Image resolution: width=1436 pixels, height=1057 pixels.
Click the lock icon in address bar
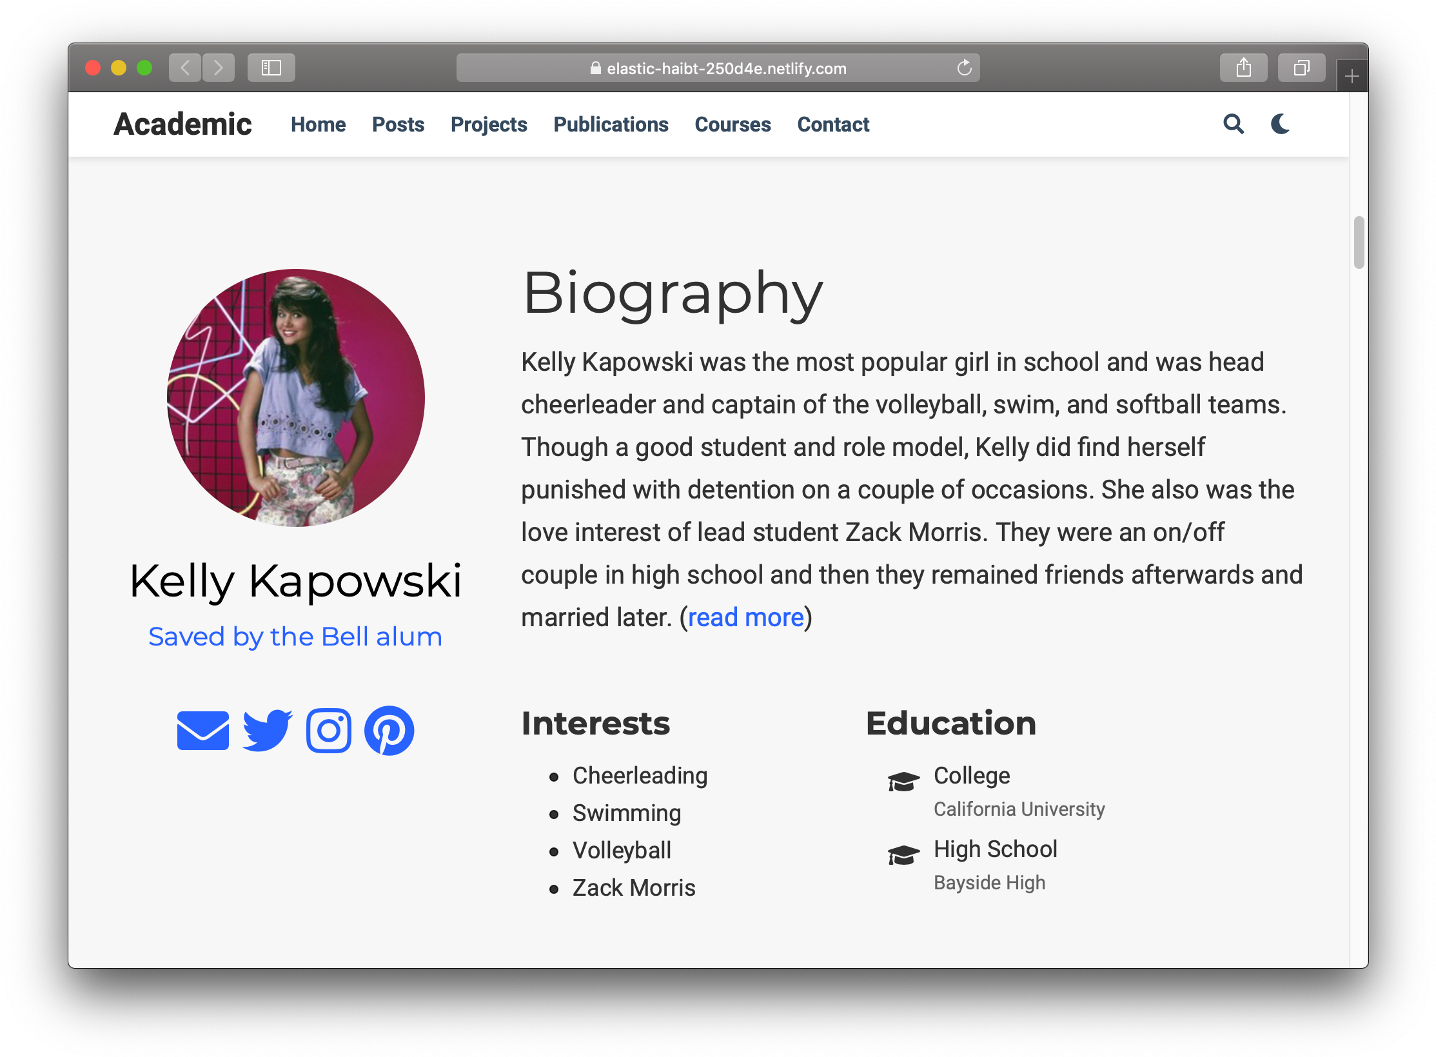595,68
